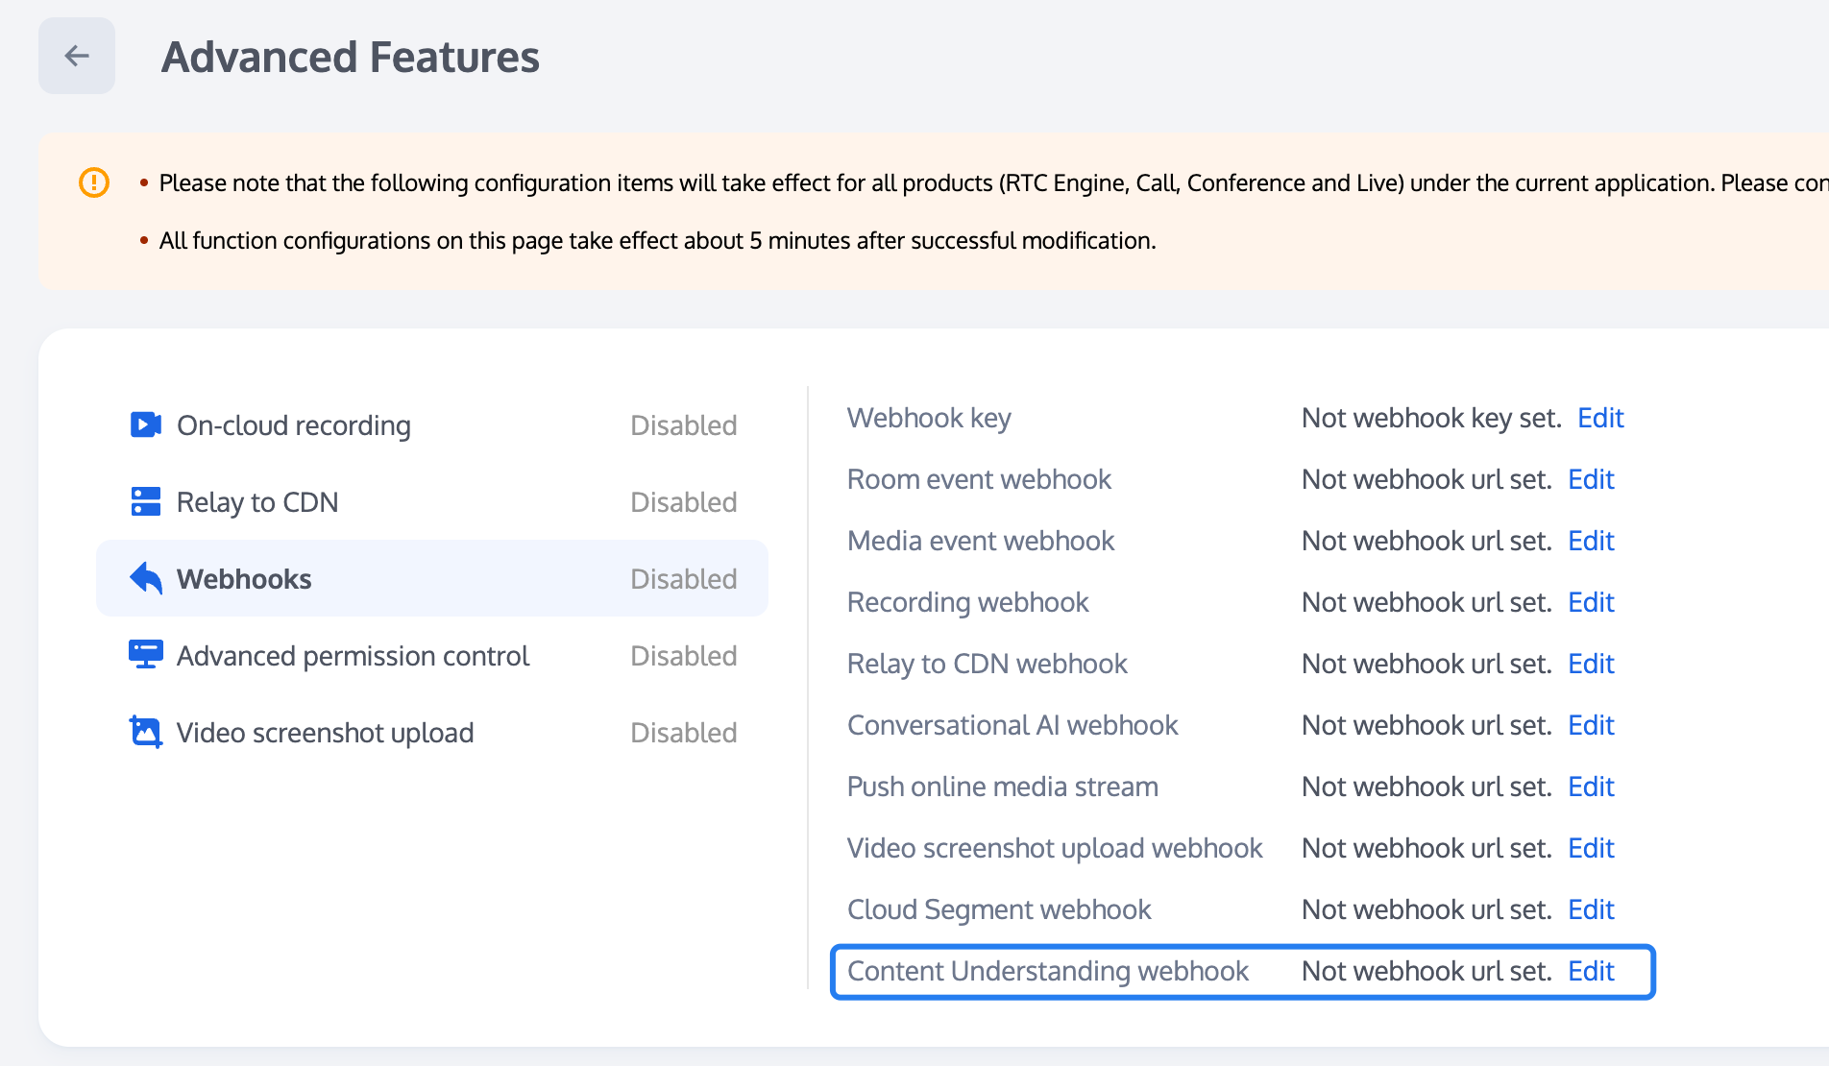Select Relay to CDN in sidebar
This screenshot has width=1829, height=1066.
pyautogui.click(x=257, y=502)
